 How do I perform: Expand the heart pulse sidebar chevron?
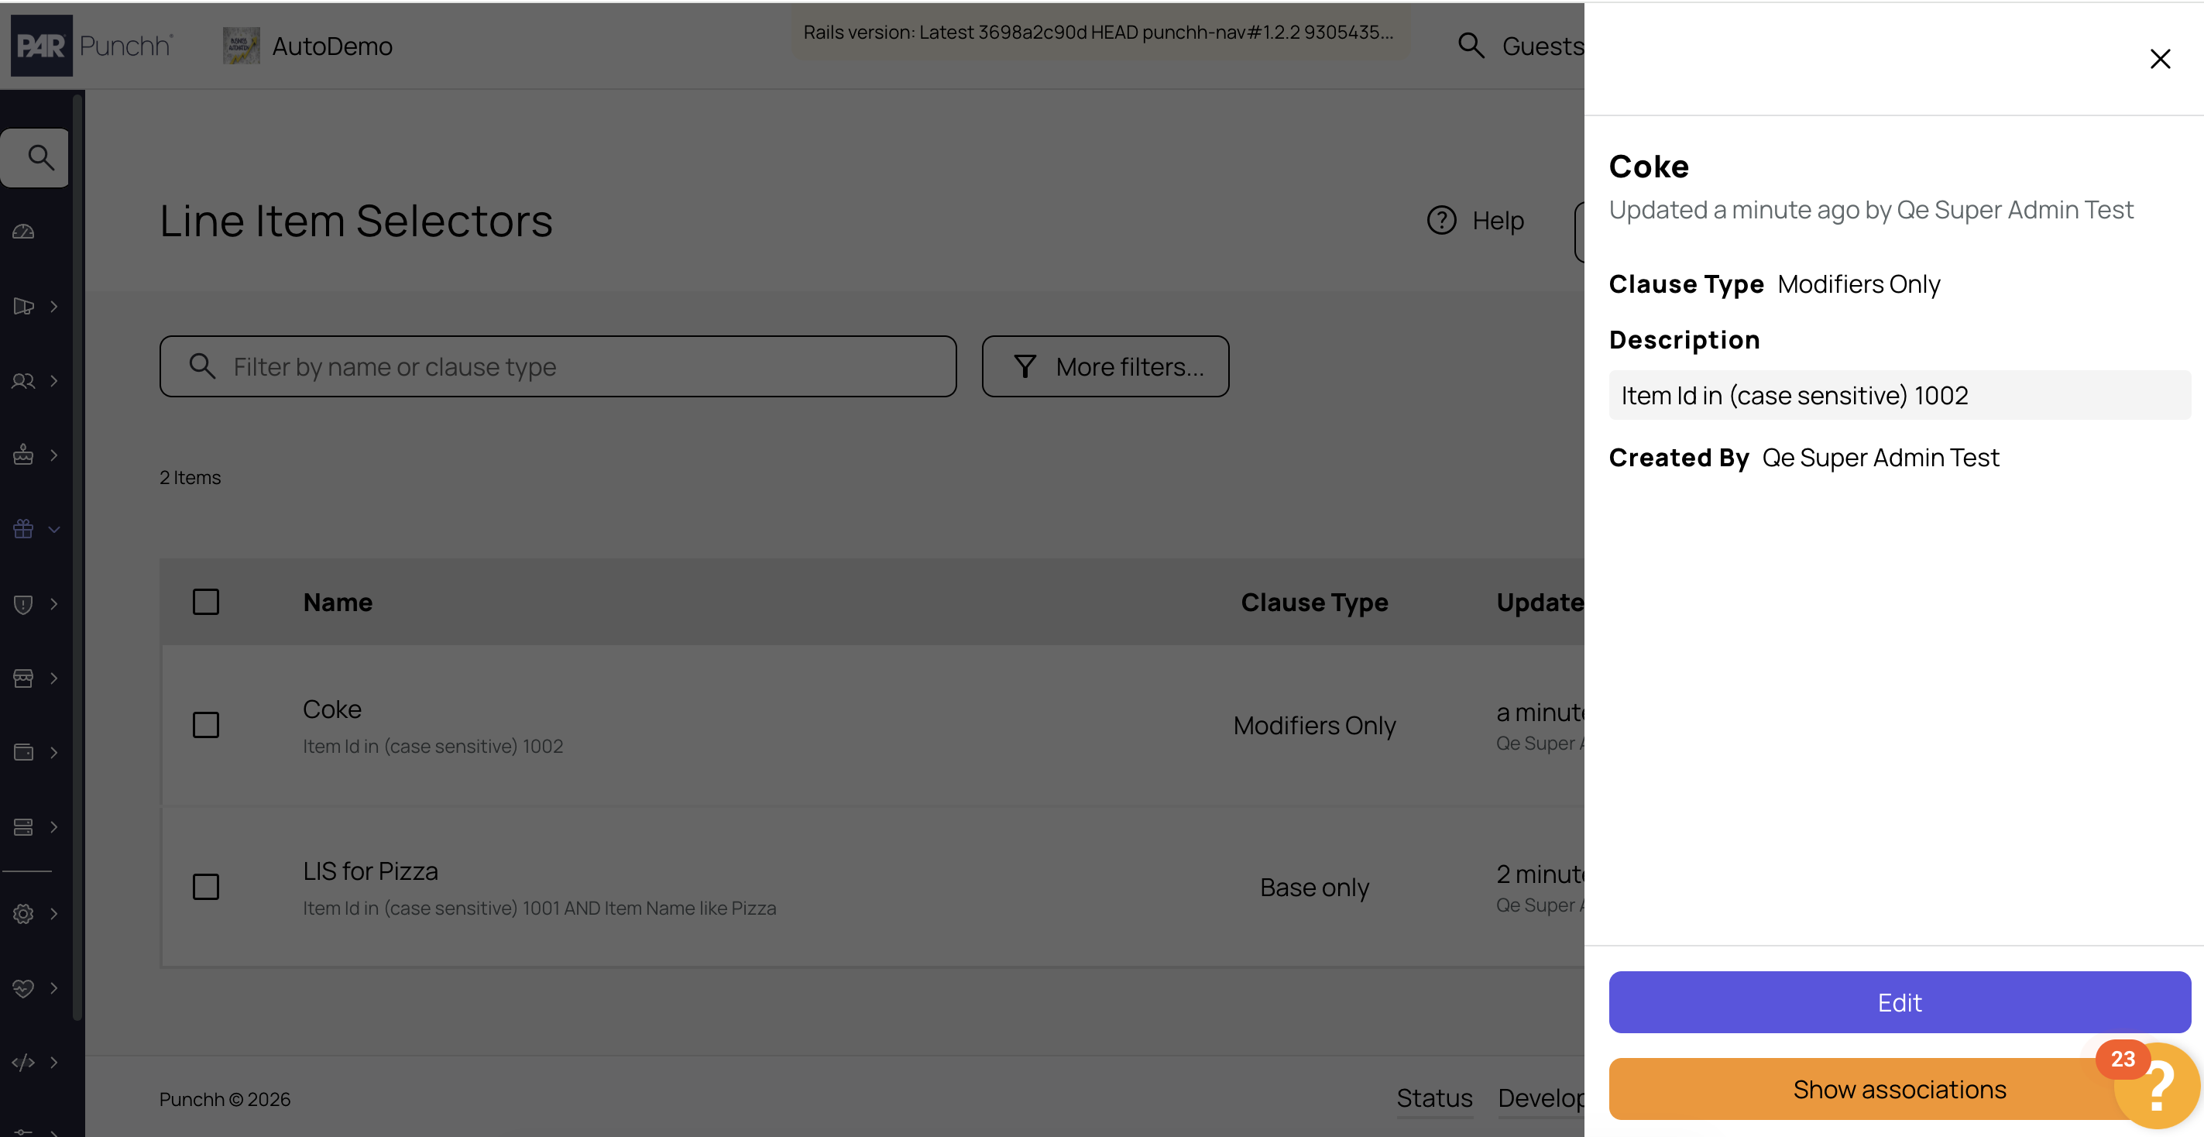pos(54,988)
